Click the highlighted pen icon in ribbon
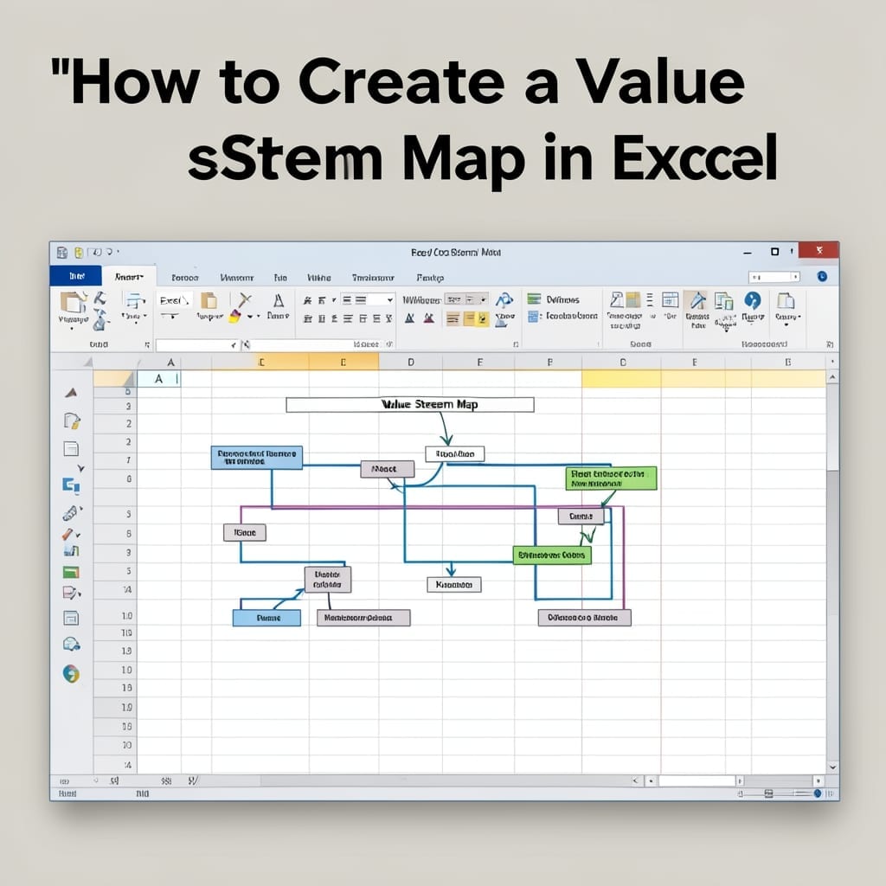Screen dimensions: 886x886 698,300
